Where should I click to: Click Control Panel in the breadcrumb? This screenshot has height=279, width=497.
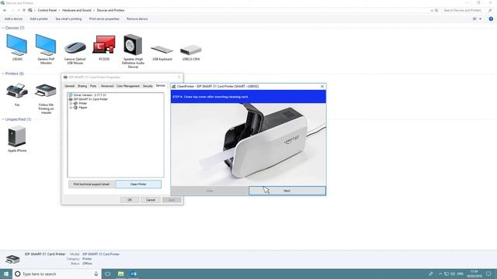(x=47, y=10)
